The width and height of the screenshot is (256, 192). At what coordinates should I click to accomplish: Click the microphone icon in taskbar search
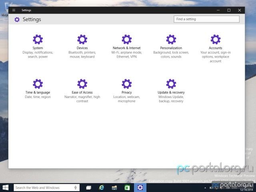76,188
